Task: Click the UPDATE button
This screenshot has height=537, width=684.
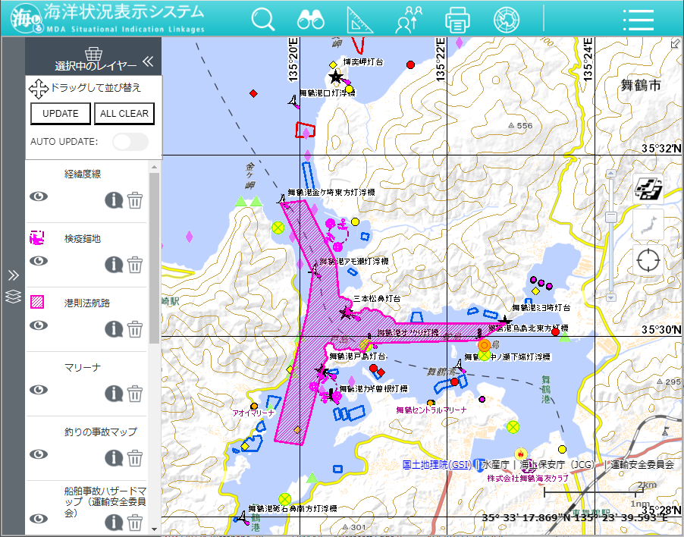Action: click(61, 114)
